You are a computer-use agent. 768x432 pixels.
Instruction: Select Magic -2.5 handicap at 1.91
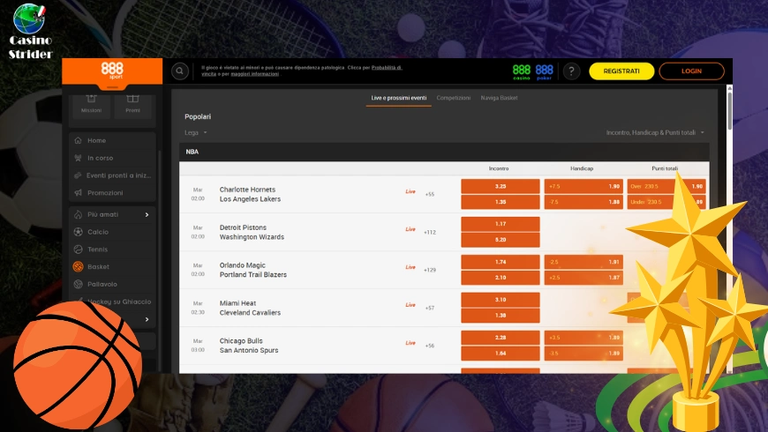[584, 262]
